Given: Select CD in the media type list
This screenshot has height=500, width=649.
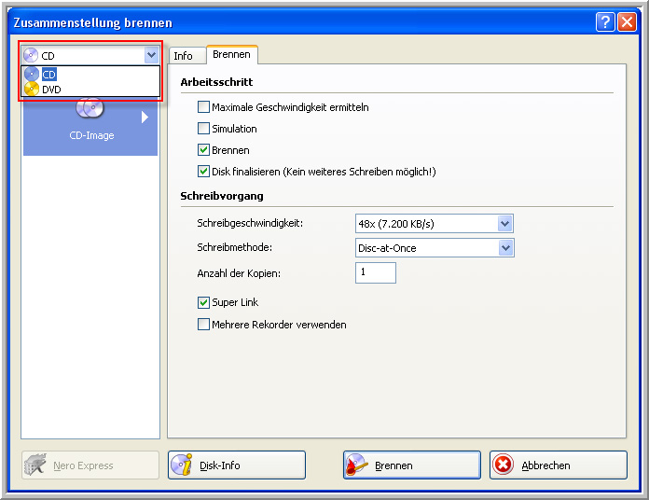Looking at the screenshot, I should point(90,75).
